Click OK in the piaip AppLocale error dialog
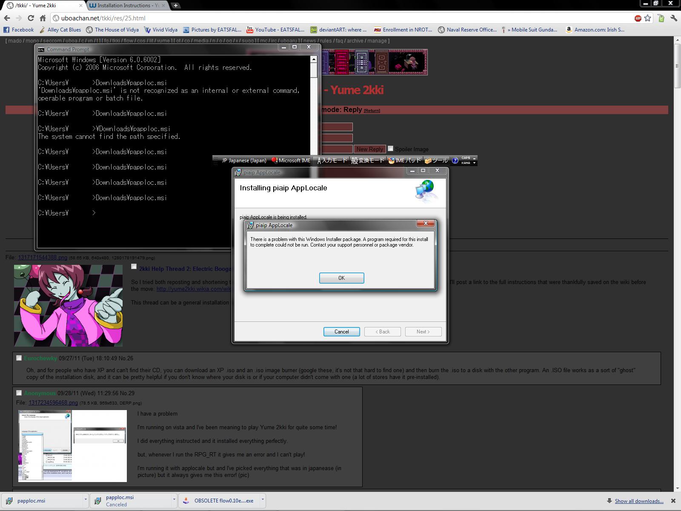Screen dimensions: 681x511 (x=341, y=278)
